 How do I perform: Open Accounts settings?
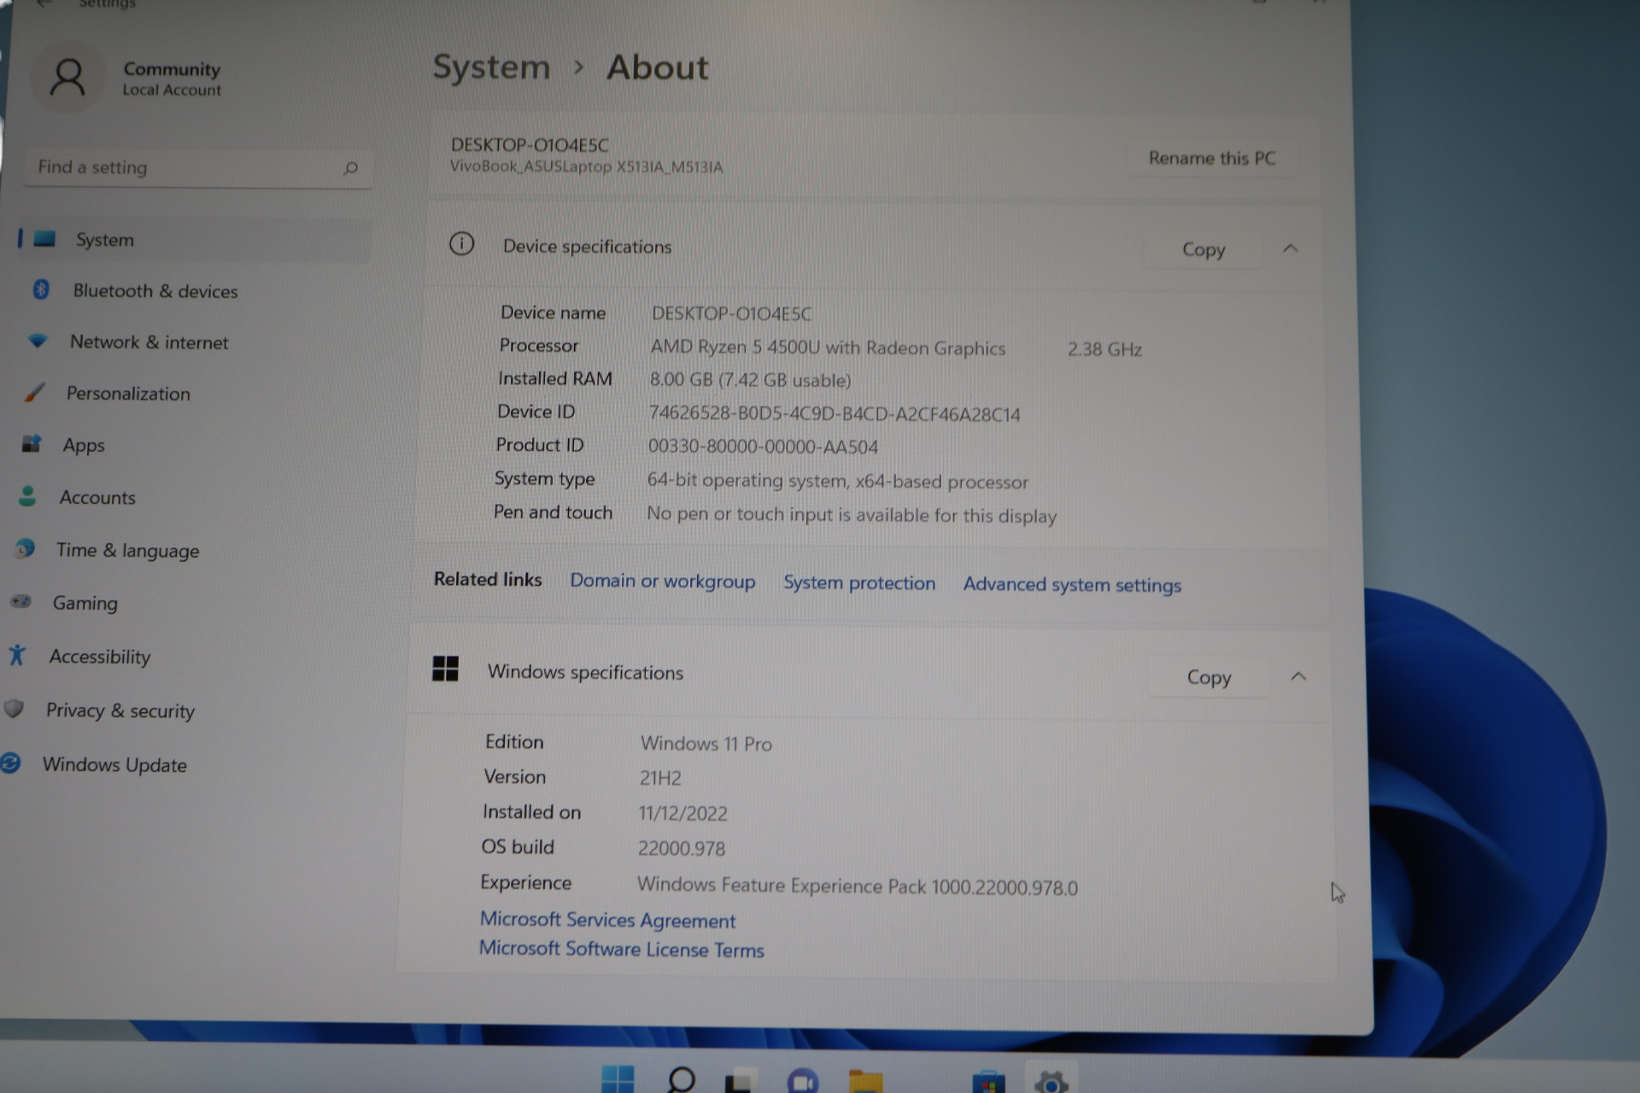point(97,498)
